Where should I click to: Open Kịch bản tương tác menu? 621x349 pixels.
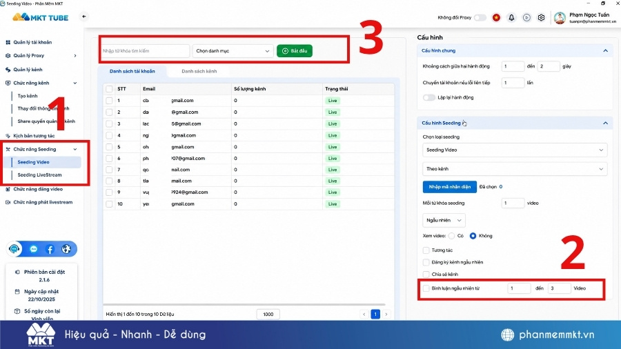34,136
